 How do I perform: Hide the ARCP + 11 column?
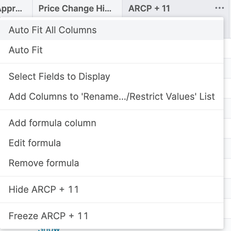pyautogui.click(x=43, y=190)
